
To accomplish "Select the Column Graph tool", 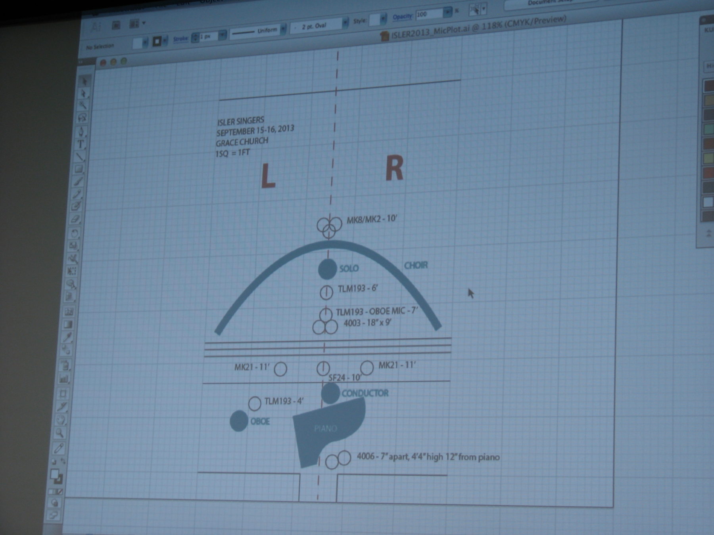I will (x=65, y=379).
